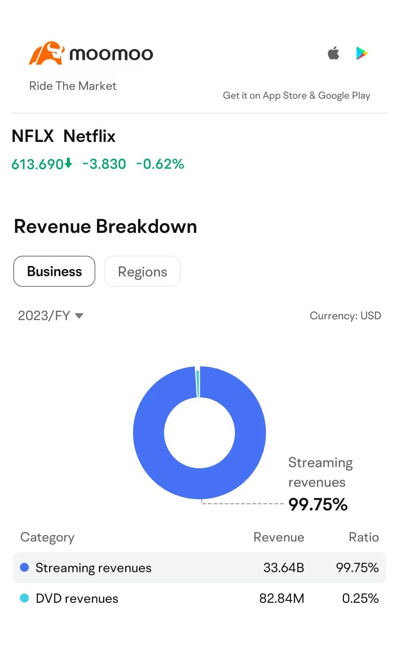Viewport: 399px width, 649px height.
Task: Open the Google Play store icon
Action: point(362,53)
